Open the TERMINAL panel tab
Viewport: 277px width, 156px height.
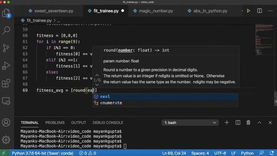coord(29,123)
